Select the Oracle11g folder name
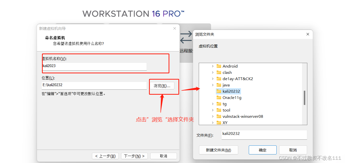Viewport: 345px width, 163px height. click(232, 97)
